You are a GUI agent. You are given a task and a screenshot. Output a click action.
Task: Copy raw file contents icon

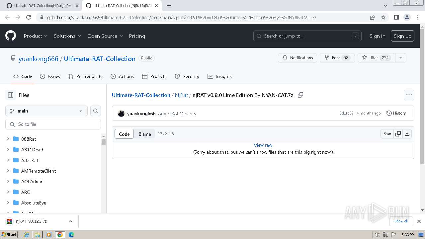pos(398,134)
